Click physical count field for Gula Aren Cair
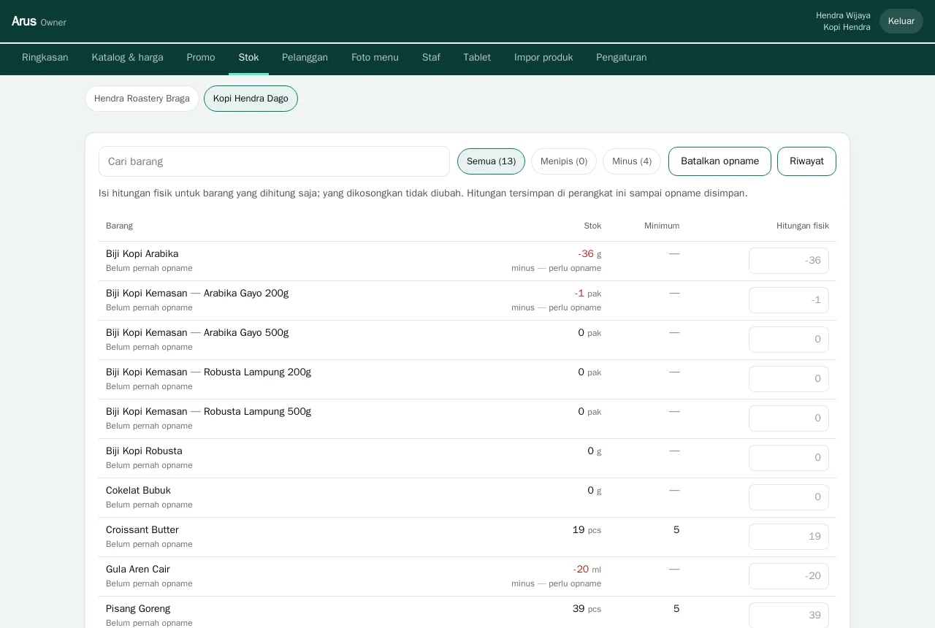This screenshot has height=628, width=935. click(x=789, y=576)
